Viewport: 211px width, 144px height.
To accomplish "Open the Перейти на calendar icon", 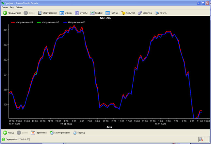I will 33,133.
